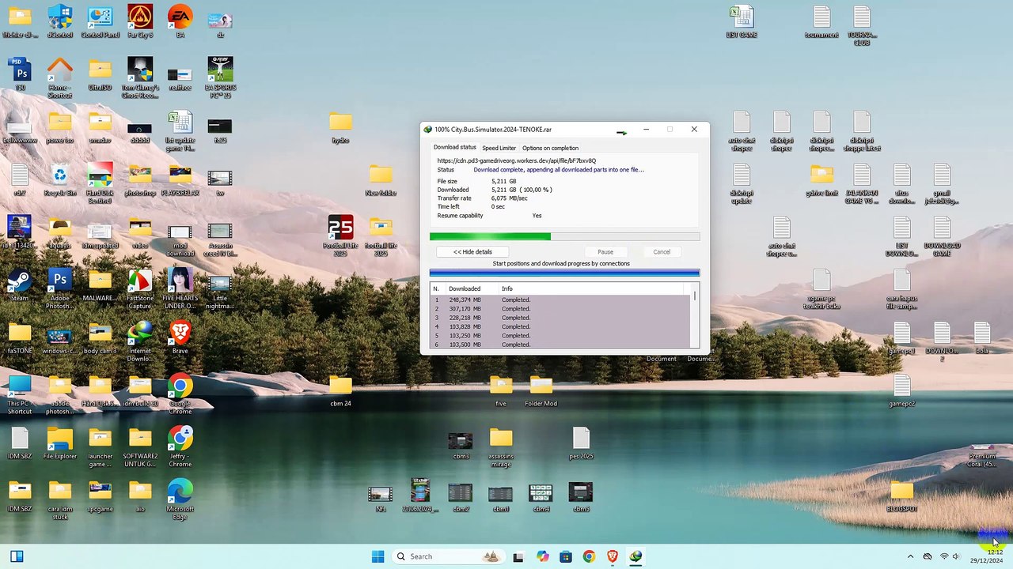1013x569 pixels.
Task: Select the Brave browser desktop icon
Action: [x=180, y=337]
